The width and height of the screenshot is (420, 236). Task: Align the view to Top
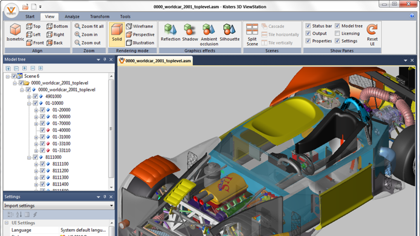pyautogui.click(x=34, y=26)
